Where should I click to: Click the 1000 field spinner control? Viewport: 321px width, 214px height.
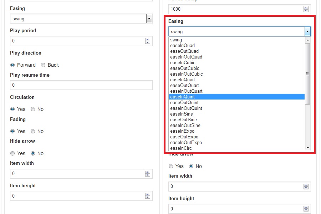[306, 9]
